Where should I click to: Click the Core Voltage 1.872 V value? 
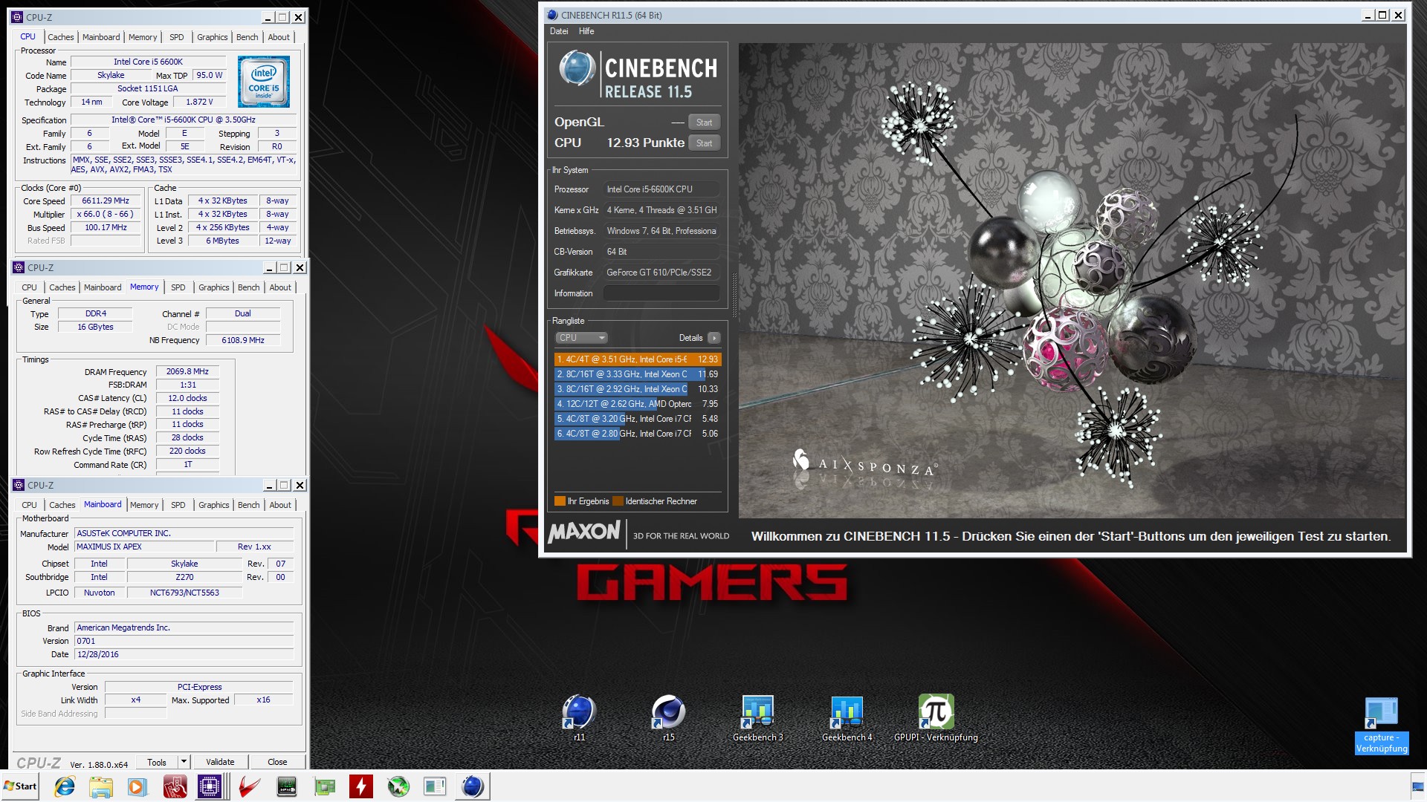coord(199,102)
